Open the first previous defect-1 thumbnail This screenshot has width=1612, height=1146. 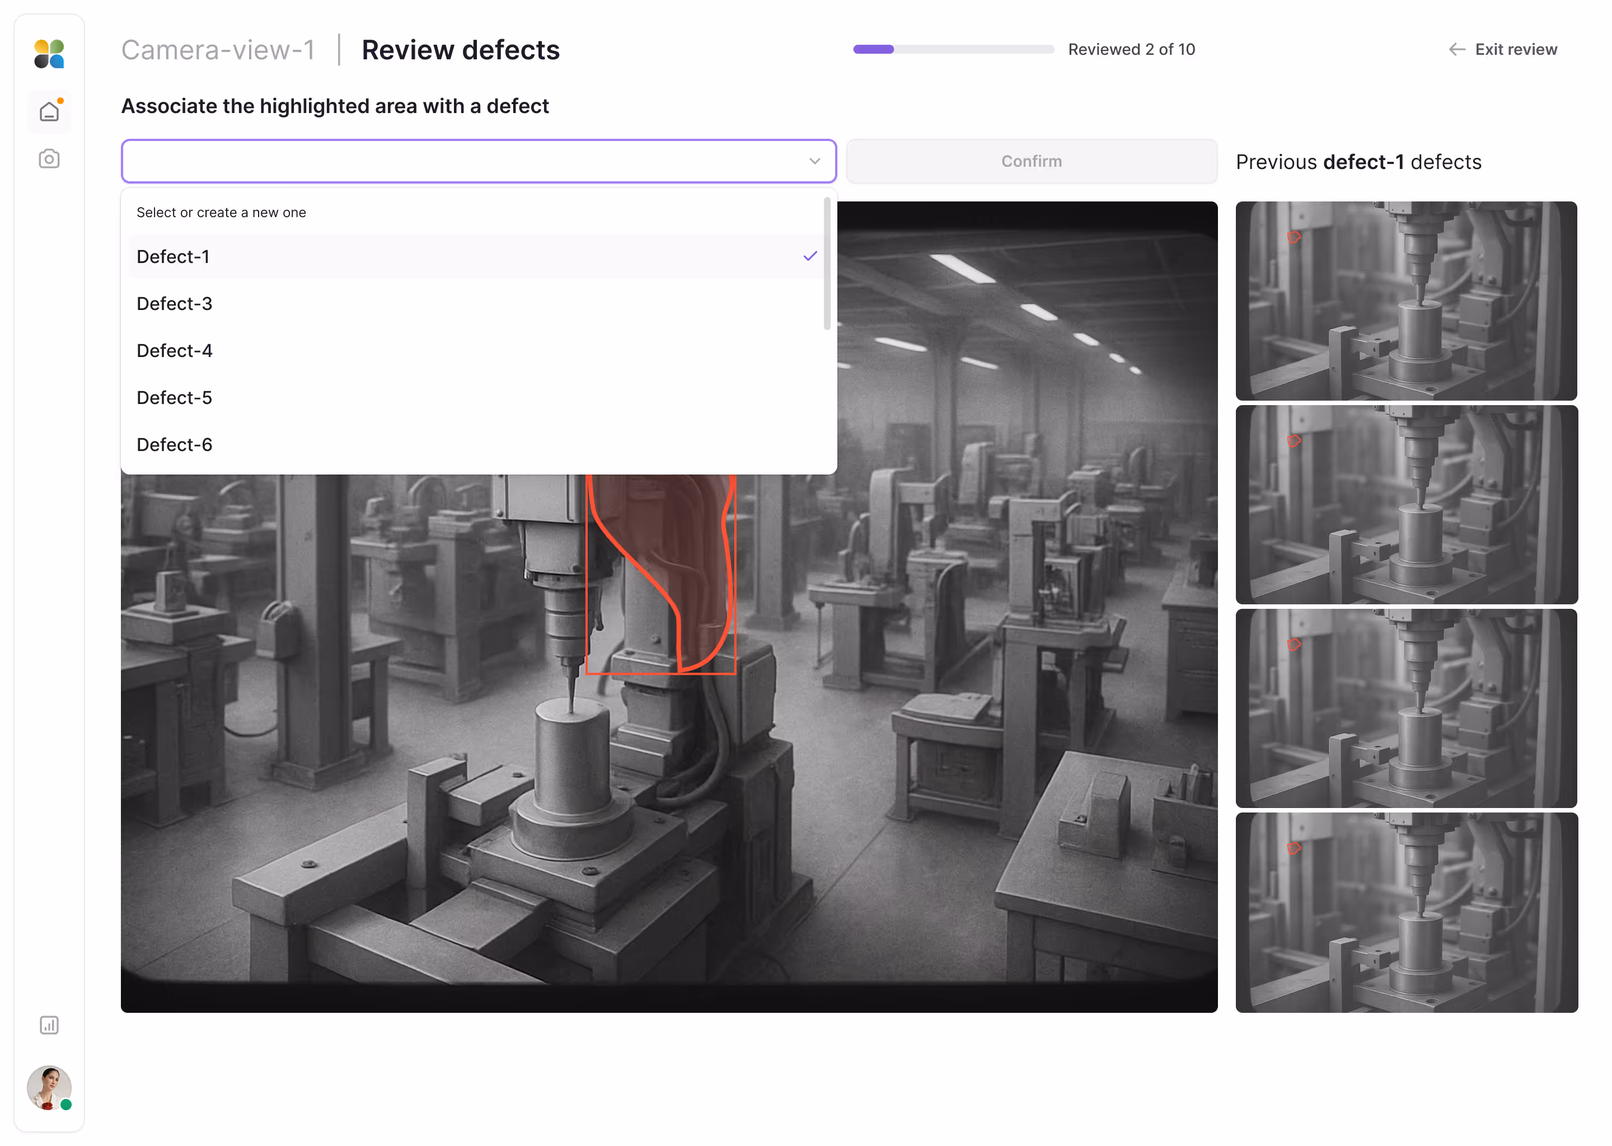tap(1406, 300)
